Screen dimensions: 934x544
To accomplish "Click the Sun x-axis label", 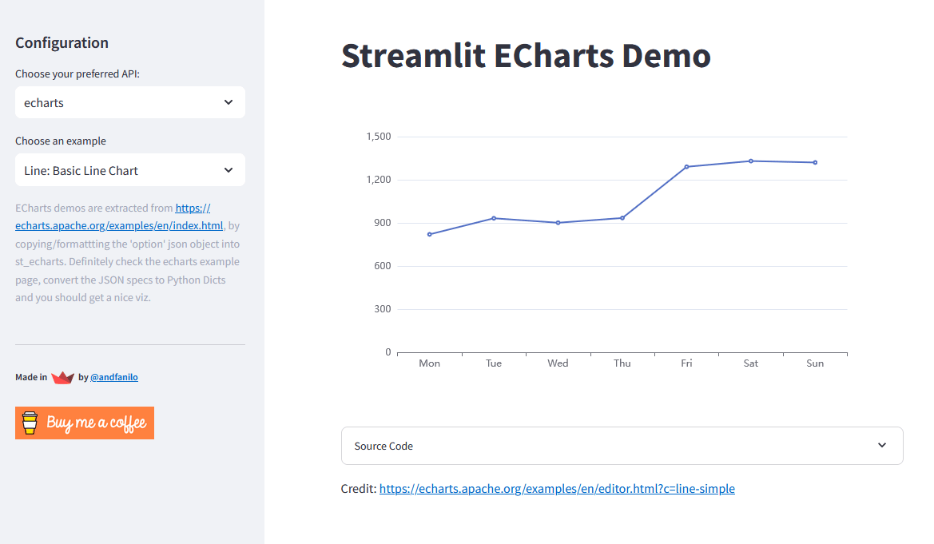I will [x=815, y=363].
